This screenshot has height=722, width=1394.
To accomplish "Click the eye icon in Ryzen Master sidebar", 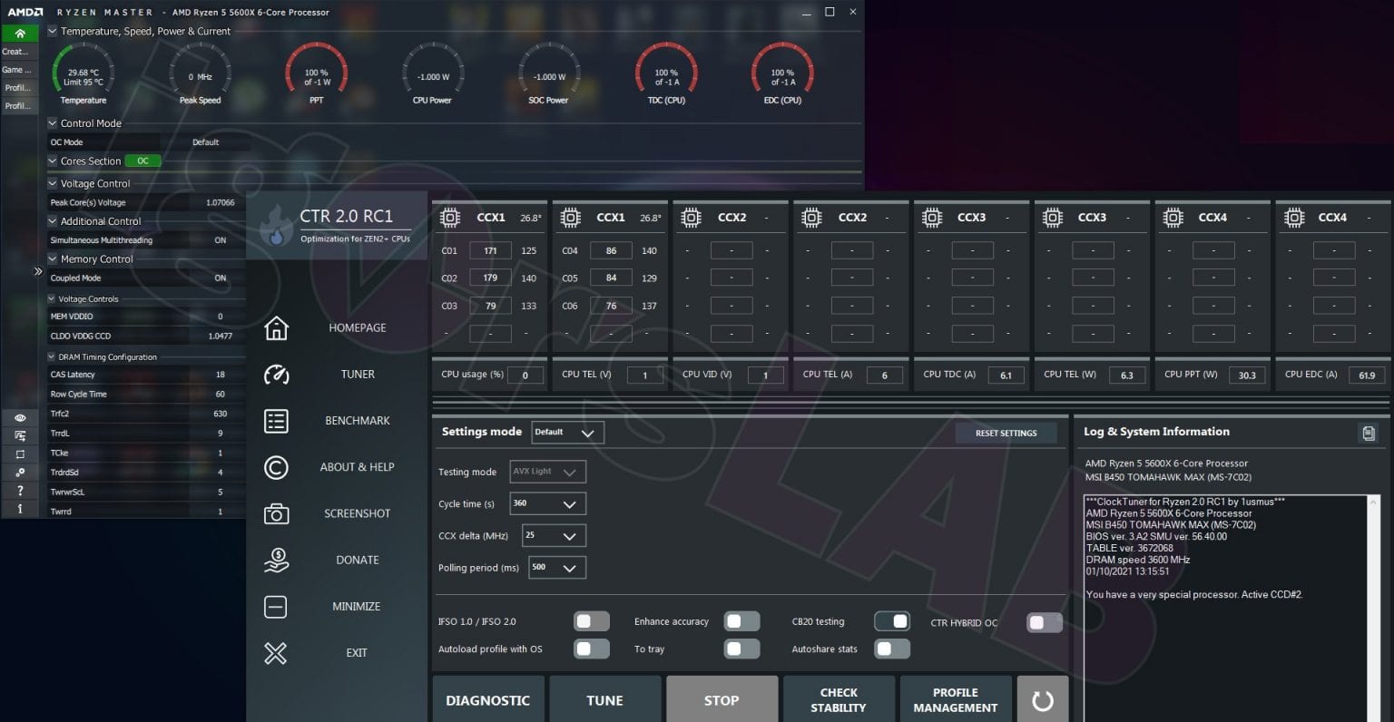I will click(20, 416).
